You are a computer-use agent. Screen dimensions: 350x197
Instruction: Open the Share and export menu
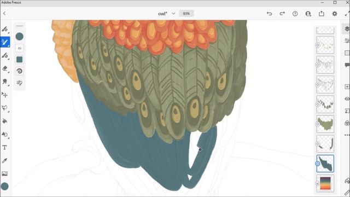(x=322, y=14)
